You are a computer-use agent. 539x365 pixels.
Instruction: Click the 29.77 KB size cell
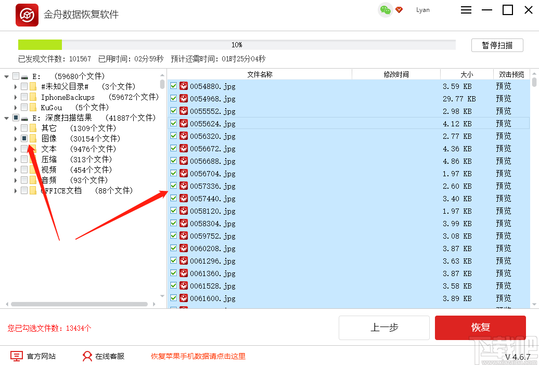tap(459, 99)
